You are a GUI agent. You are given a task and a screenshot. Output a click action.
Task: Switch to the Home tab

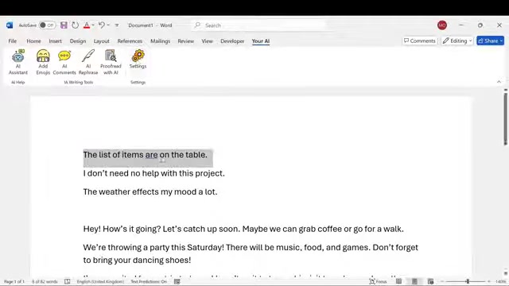pyautogui.click(x=33, y=41)
